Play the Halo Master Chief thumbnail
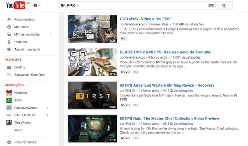The image size is (248, 146). [x=92, y=128]
